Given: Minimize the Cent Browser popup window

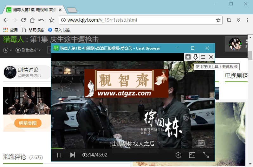Looking at the screenshot, I should [178, 48].
